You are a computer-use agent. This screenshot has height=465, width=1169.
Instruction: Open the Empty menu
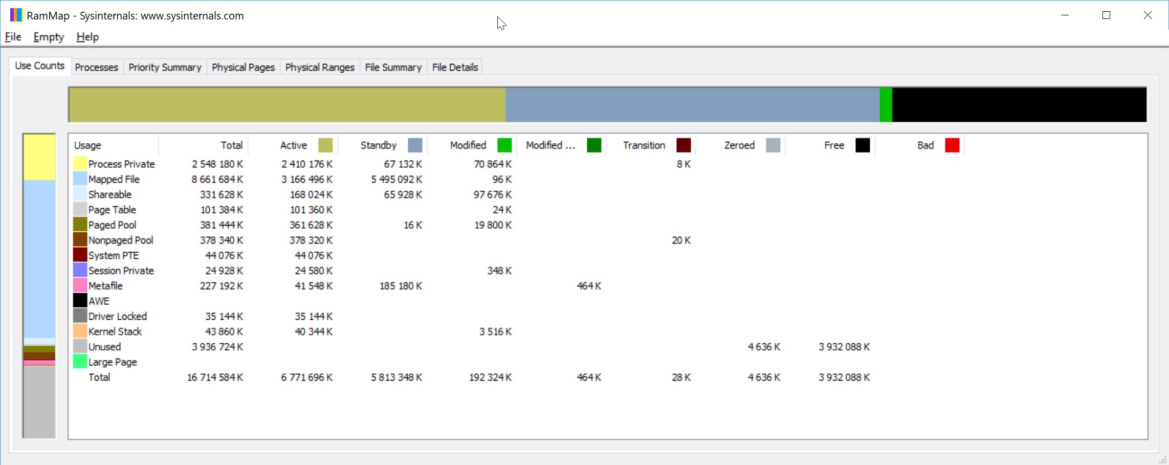point(49,37)
